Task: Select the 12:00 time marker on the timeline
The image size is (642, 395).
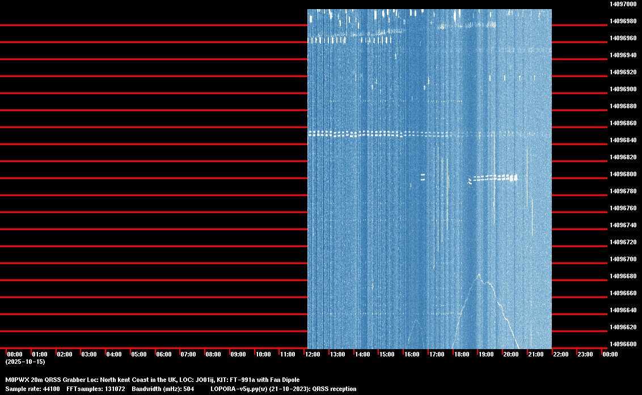Action: click(x=313, y=354)
